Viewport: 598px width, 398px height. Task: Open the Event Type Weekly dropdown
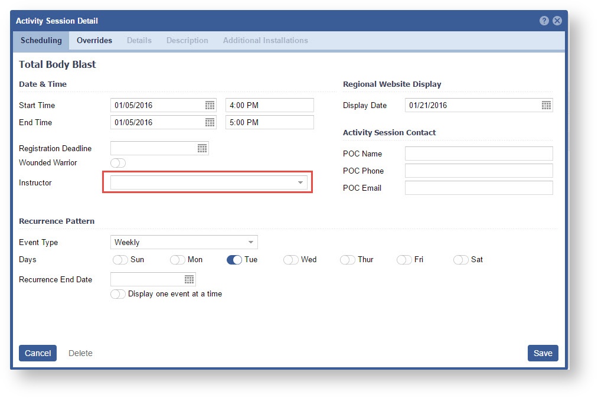pyautogui.click(x=251, y=242)
